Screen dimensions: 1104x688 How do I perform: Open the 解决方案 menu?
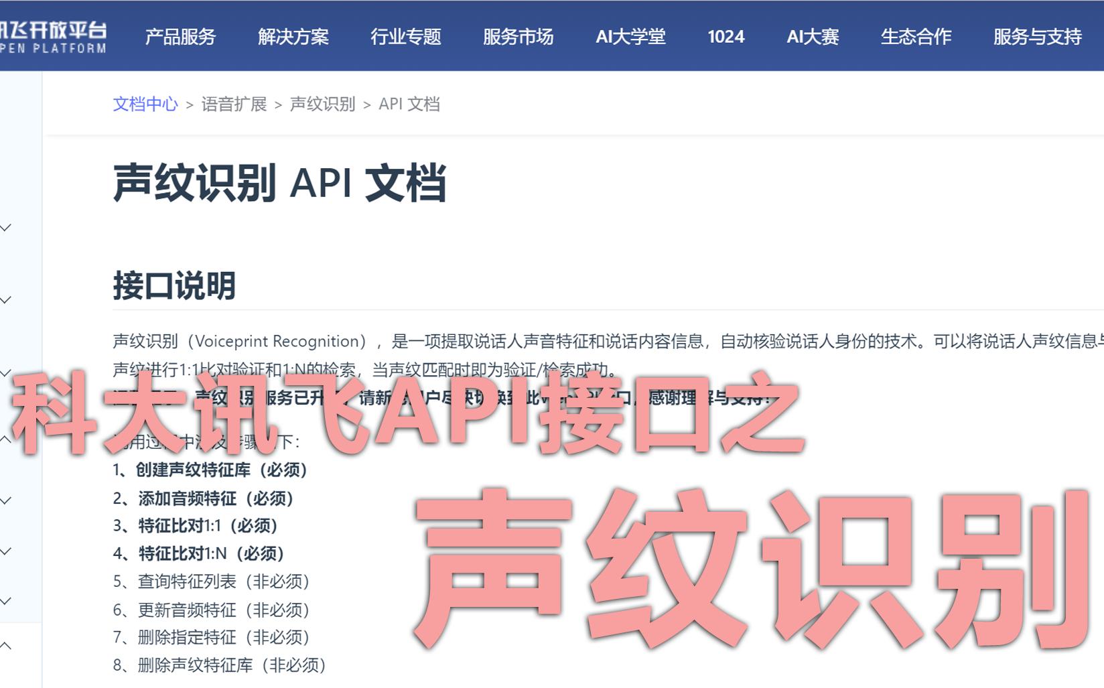293,36
